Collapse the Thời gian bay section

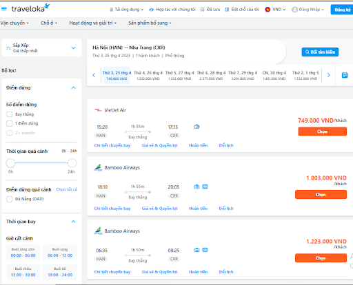pos(73,222)
